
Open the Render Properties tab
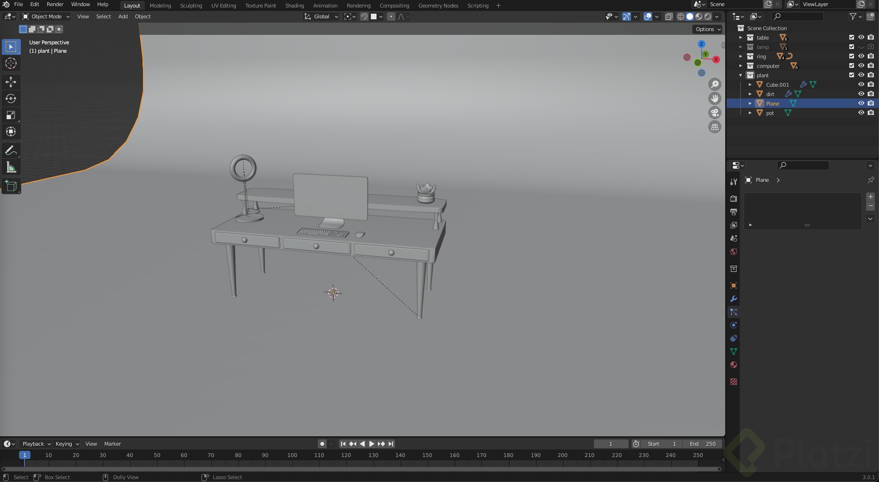point(733,199)
